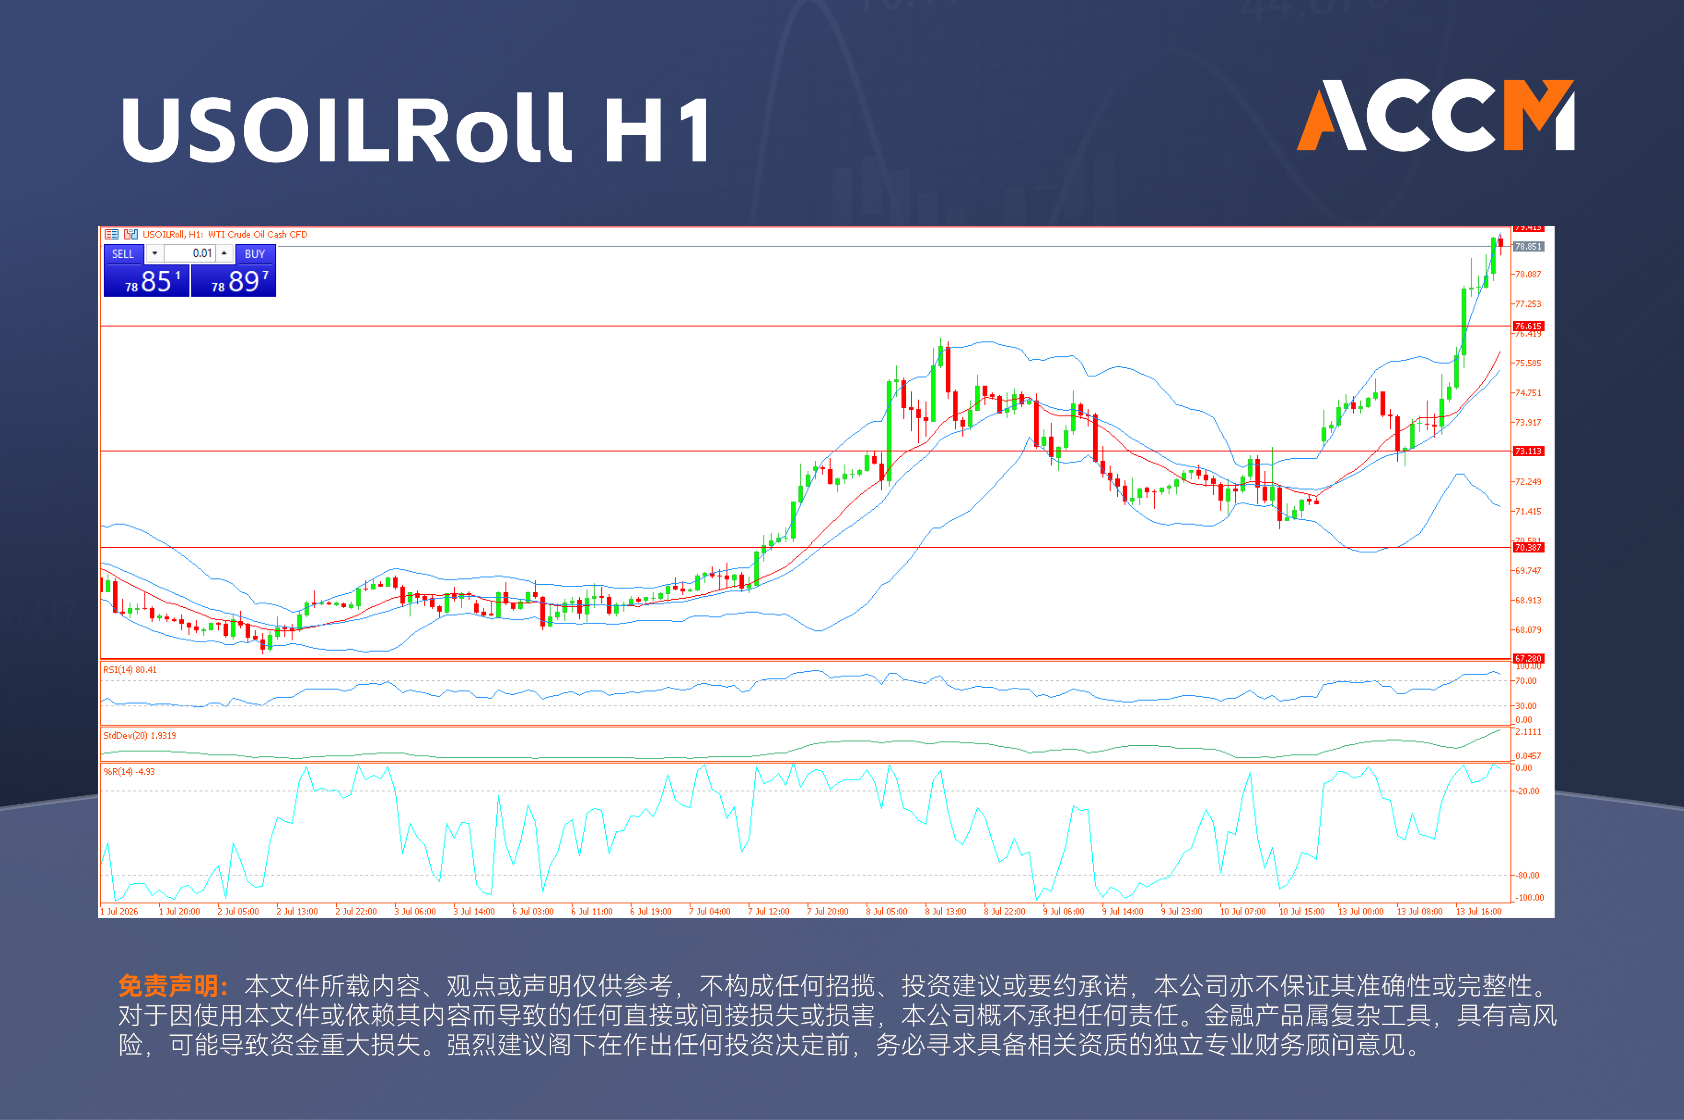Click the 8 Jul 13:00 time axis label
1684x1120 pixels.
click(945, 911)
